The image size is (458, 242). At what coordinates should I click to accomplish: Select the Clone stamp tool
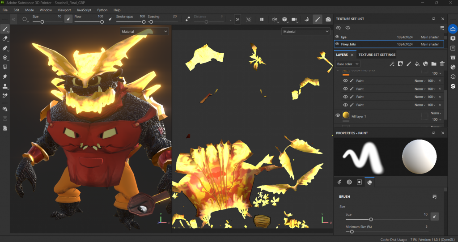pyautogui.click(x=5, y=86)
